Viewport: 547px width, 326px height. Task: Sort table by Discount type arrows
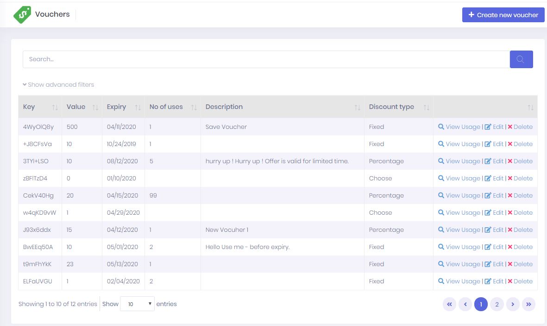(x=426, y=107)
